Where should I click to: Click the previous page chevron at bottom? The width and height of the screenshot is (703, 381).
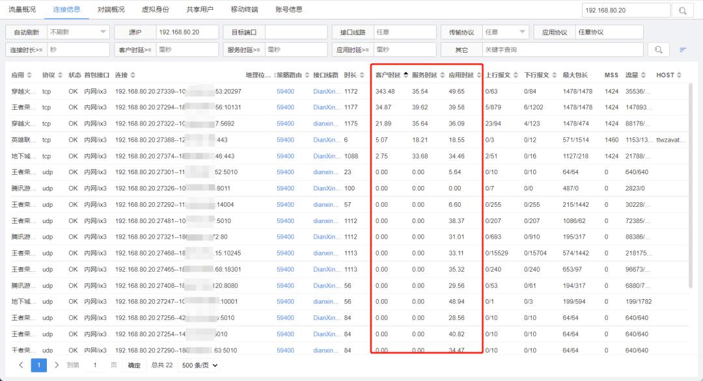click(x=20, y=365)
